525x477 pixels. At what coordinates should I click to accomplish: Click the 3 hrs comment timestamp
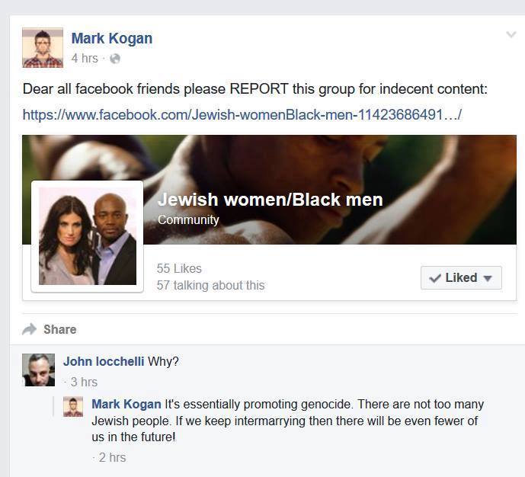[84, 382]
